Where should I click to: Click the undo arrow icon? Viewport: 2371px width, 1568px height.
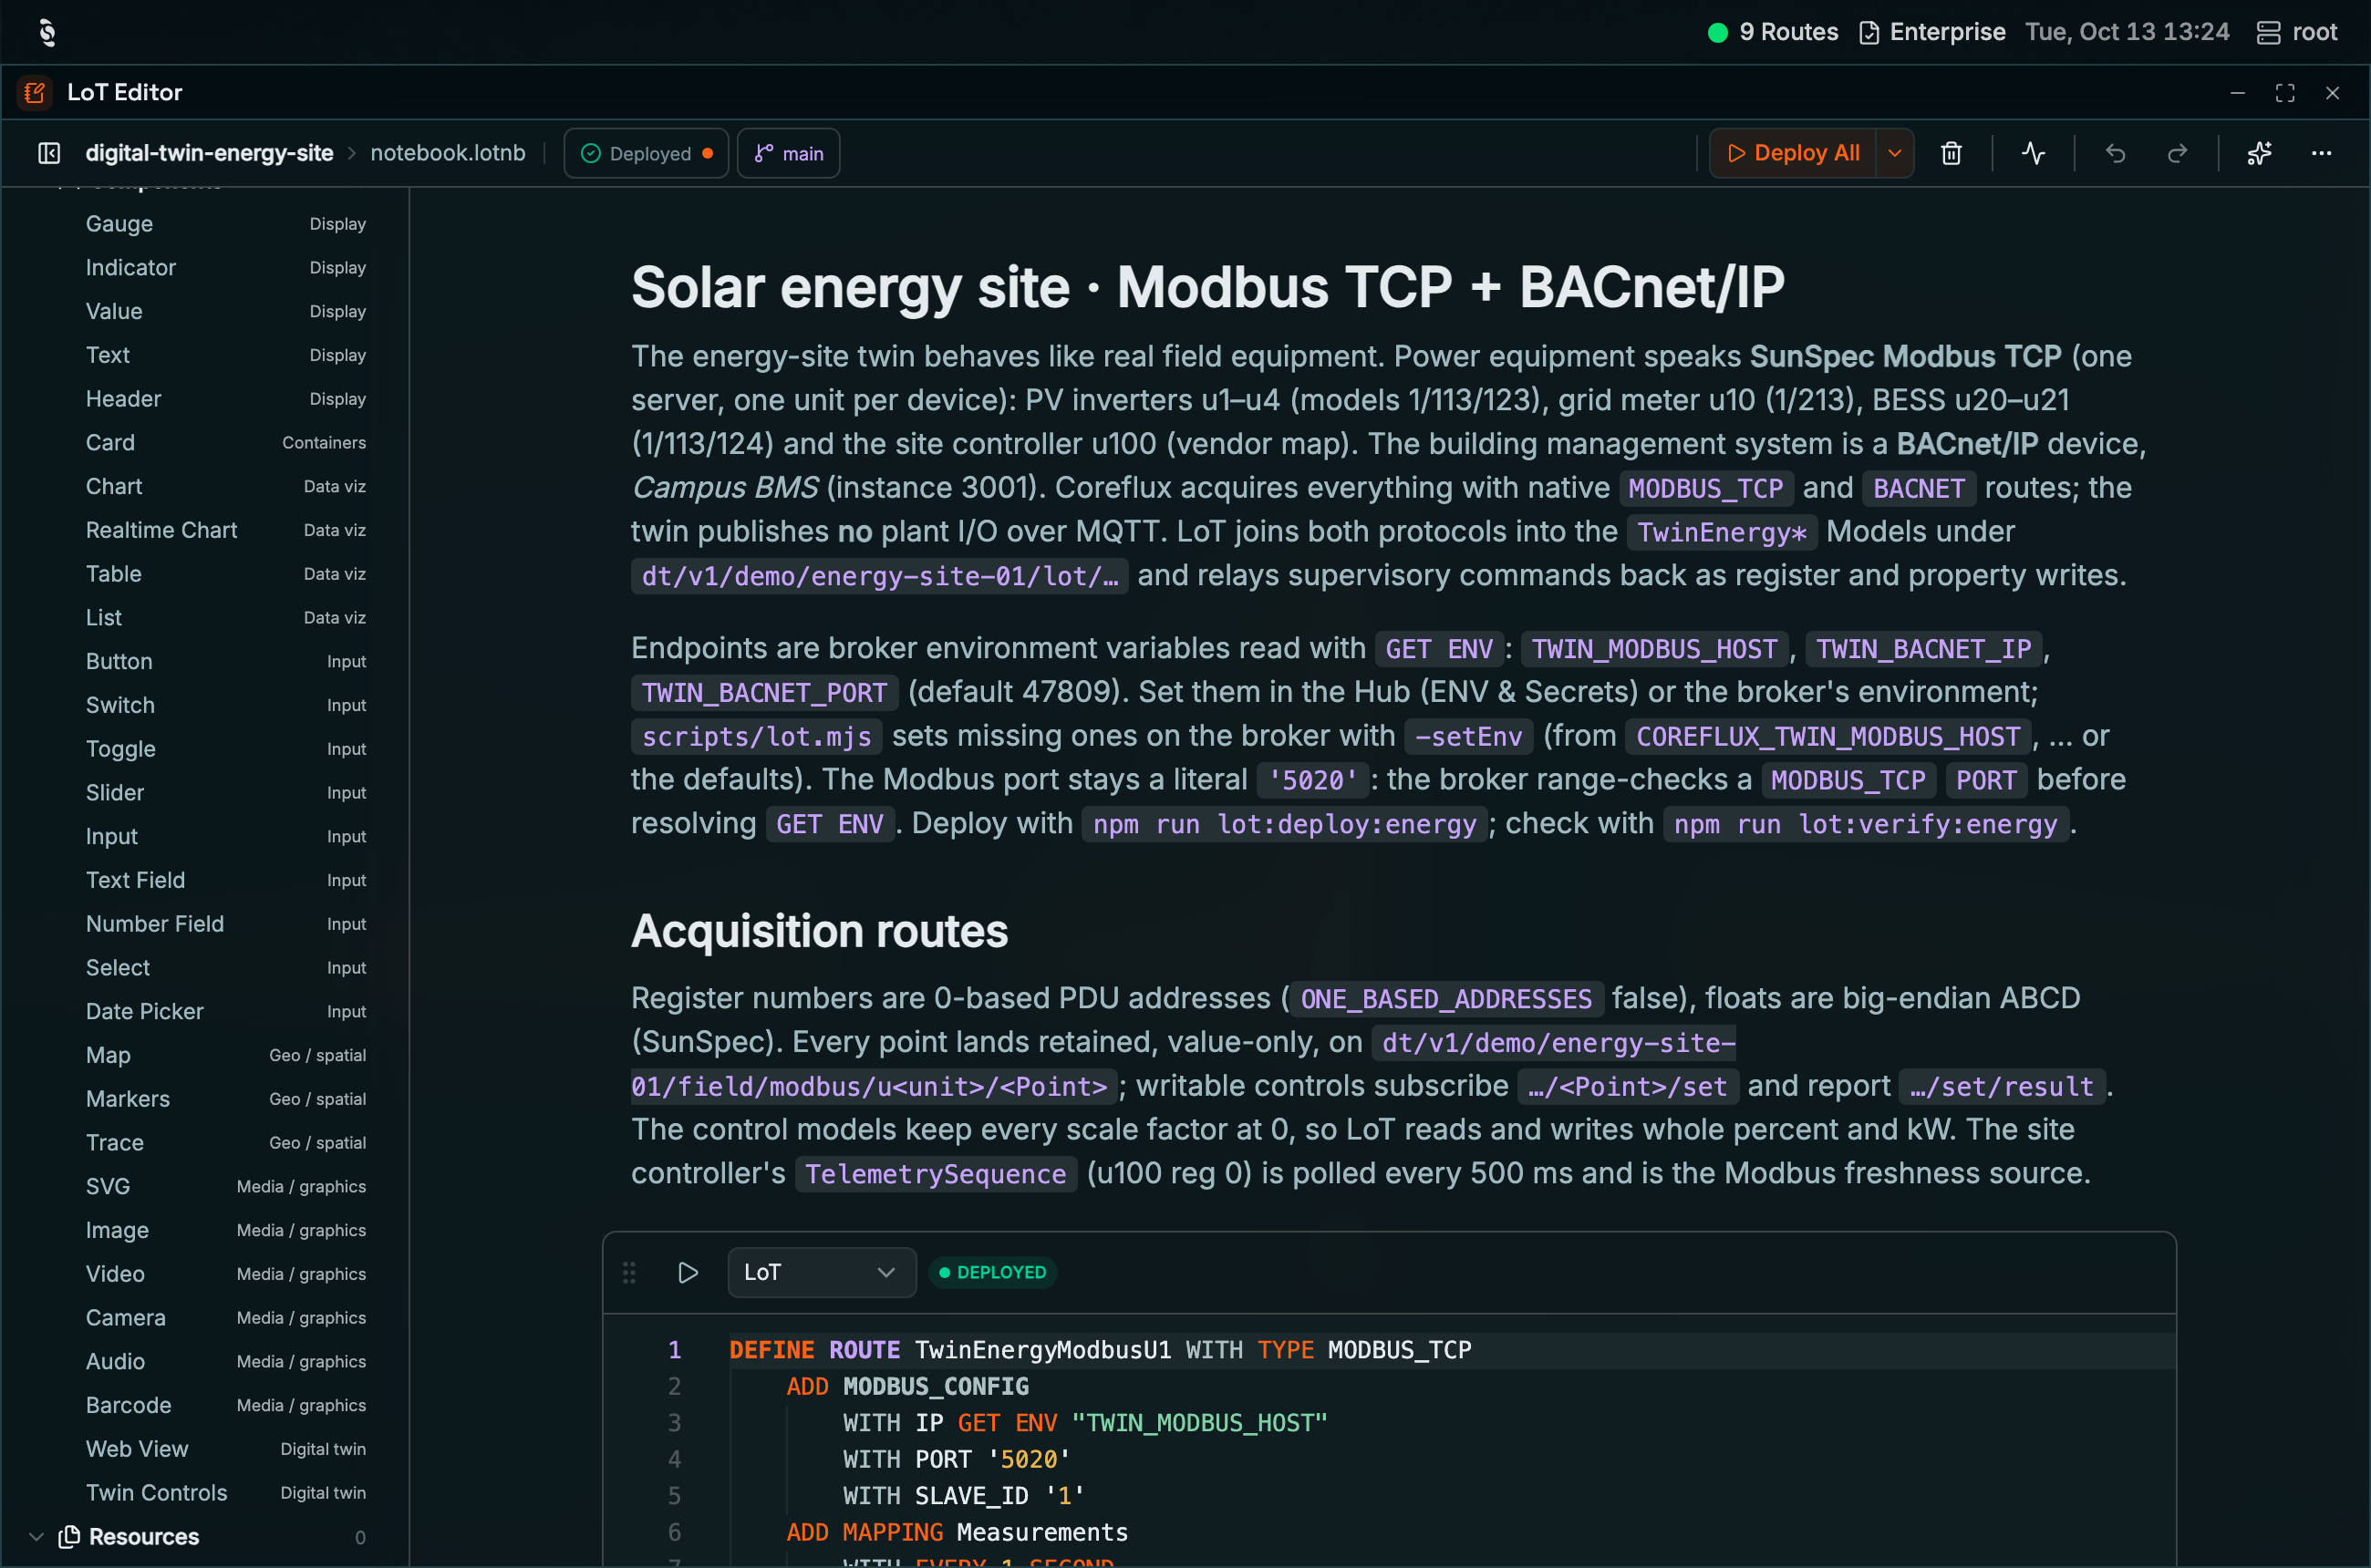[2115, 153]
